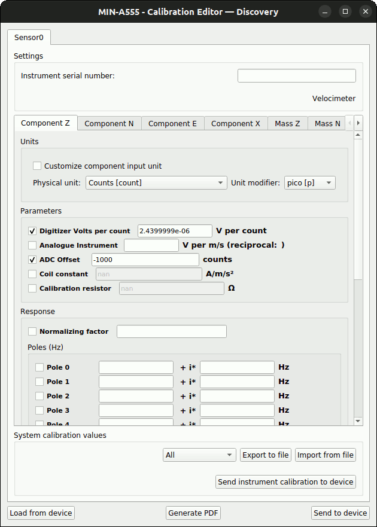Switch to the Component E tab
The image size is (377, 527).
[172, 124]
